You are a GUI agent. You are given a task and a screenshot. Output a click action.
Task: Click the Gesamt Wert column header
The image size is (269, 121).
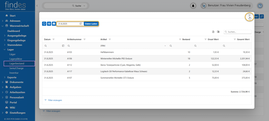(x=243, y=39)
